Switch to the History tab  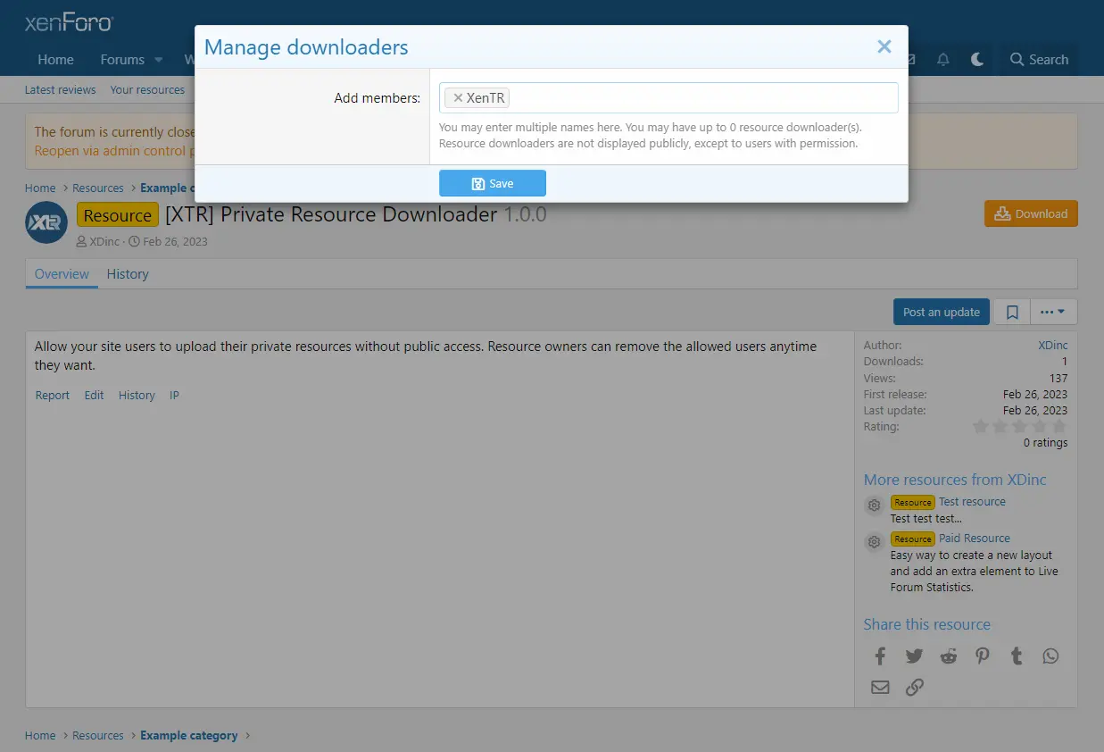coord(128,274)
